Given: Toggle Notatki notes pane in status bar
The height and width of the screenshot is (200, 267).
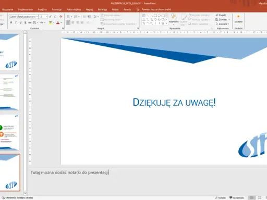Looking at the screenshot, I should tap(221, 198).
